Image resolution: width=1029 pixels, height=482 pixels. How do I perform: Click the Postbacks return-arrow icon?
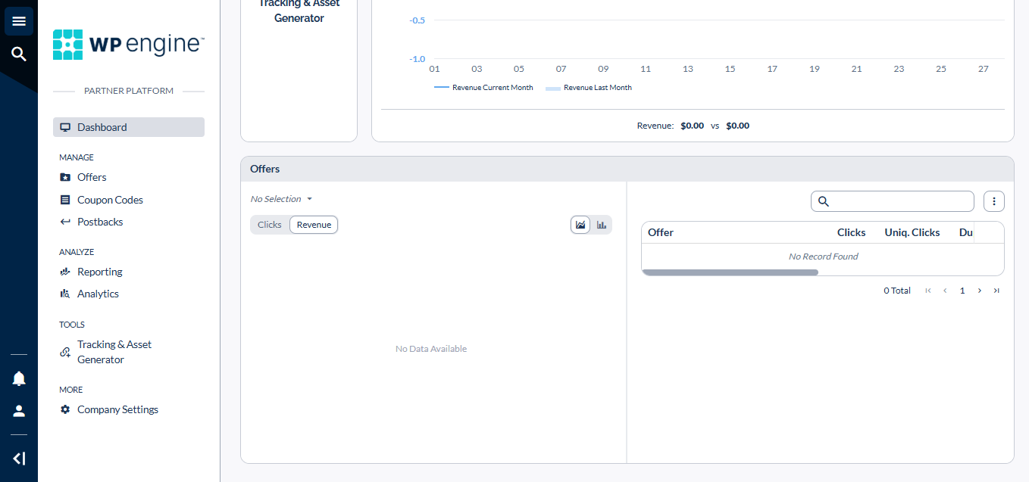(x=65, y=222)
